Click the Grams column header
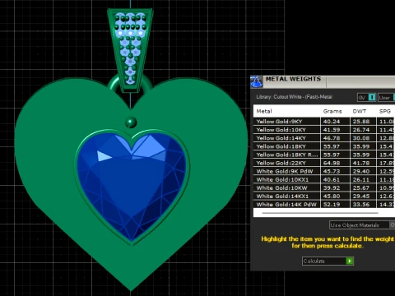 332,111
